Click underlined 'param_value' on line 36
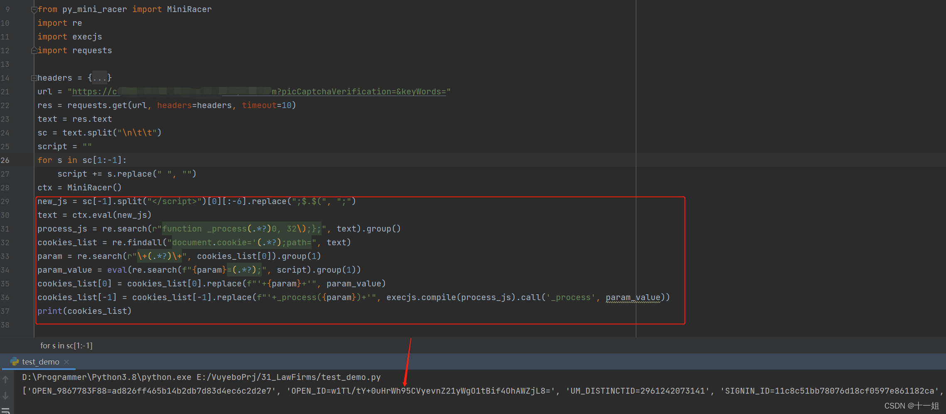This screenshot has height=414, width=946. tap(633, 297)
